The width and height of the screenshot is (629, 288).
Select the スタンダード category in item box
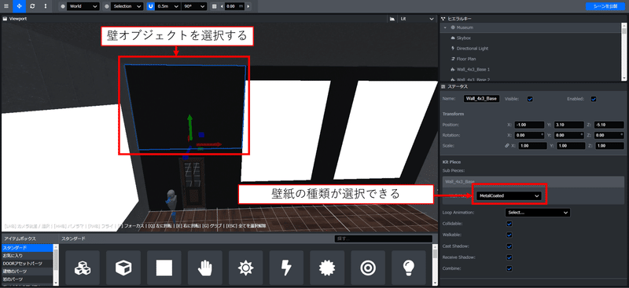tap(27, 247)
